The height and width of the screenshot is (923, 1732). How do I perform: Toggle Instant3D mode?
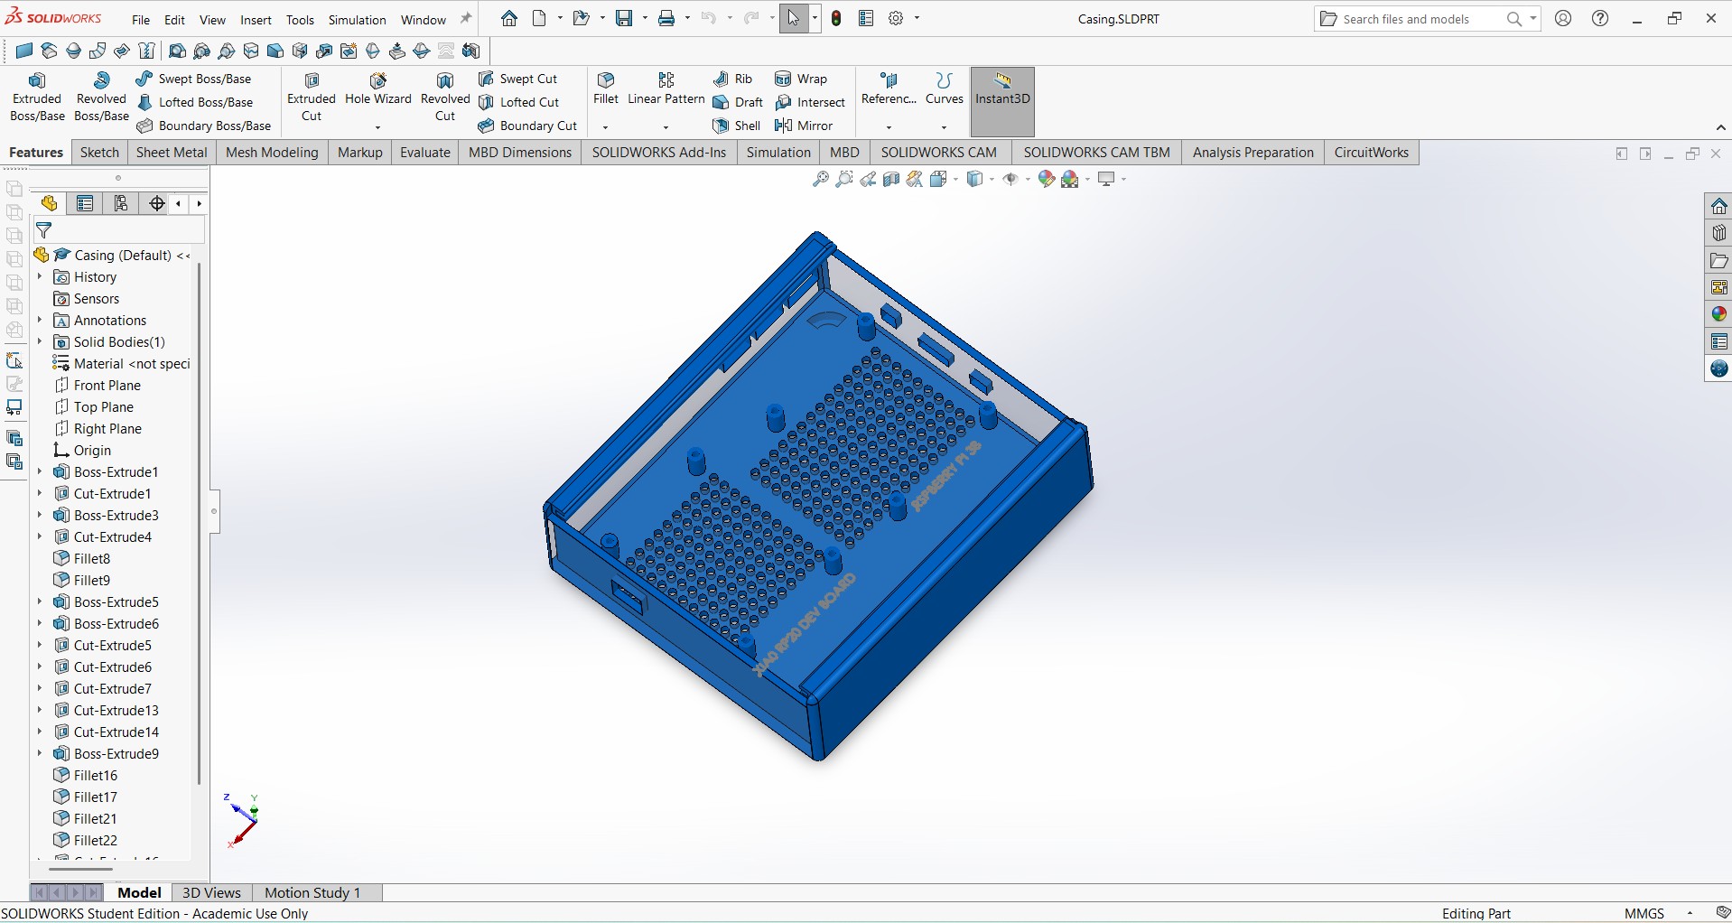coord(1002,101)
